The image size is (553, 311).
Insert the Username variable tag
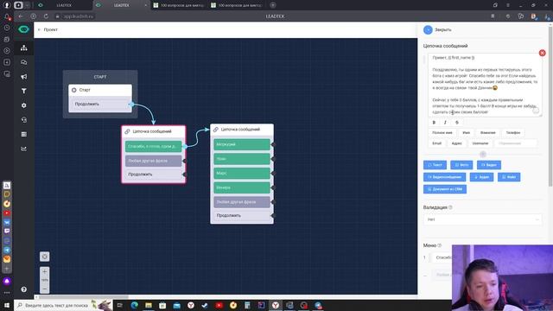(480, 143)
